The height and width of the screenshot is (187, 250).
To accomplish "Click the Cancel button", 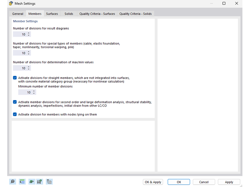I will click(x=204, y=182).
